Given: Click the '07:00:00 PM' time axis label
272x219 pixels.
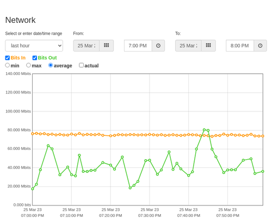Looking at the screenshot, I should (x=33, y=216).
